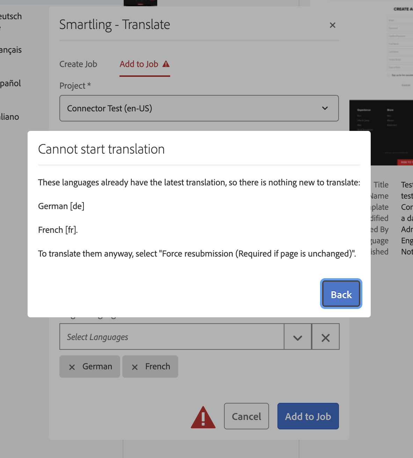Image resolution: width=413 pixels, height=458 pixels.
Task: Click the red warning triangle beside Cancel
Action: (x=203, y=417)
